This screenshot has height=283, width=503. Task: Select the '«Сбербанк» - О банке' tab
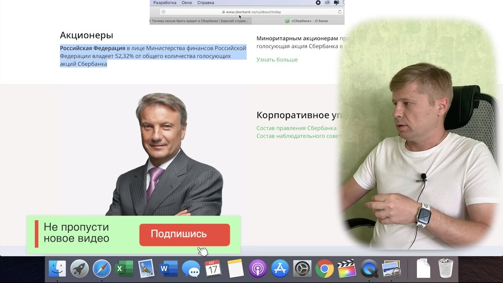[x=298, y=21]
